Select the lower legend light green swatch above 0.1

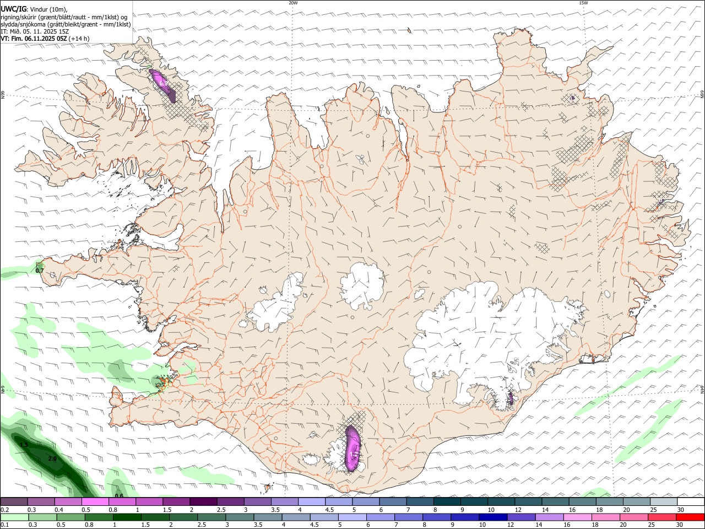click(14, 517)
